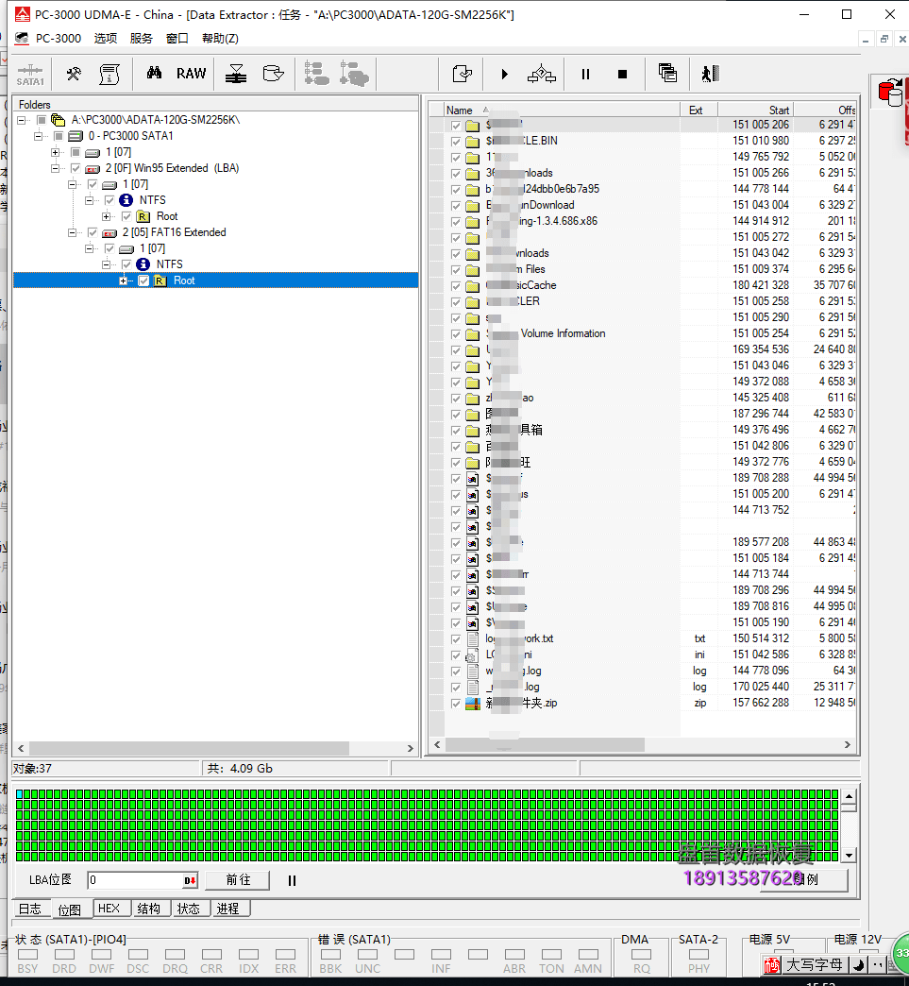The height and width of the screenshot is (986, 909).
Task: Click the 前往 go button
Action: click(238, 879)
